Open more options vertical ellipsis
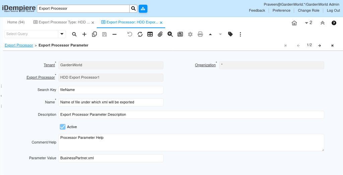Viewport: 343px width, 175px height. click(x=241, y=34)
